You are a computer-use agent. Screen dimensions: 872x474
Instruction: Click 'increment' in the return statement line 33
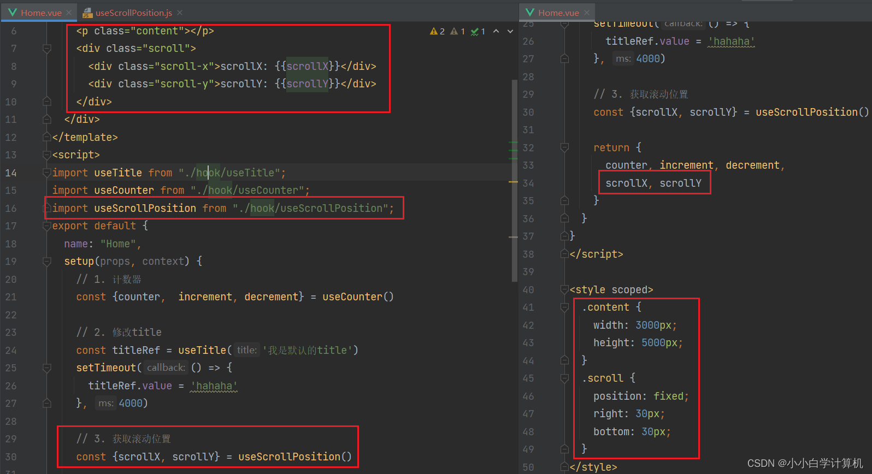(686, 165)
